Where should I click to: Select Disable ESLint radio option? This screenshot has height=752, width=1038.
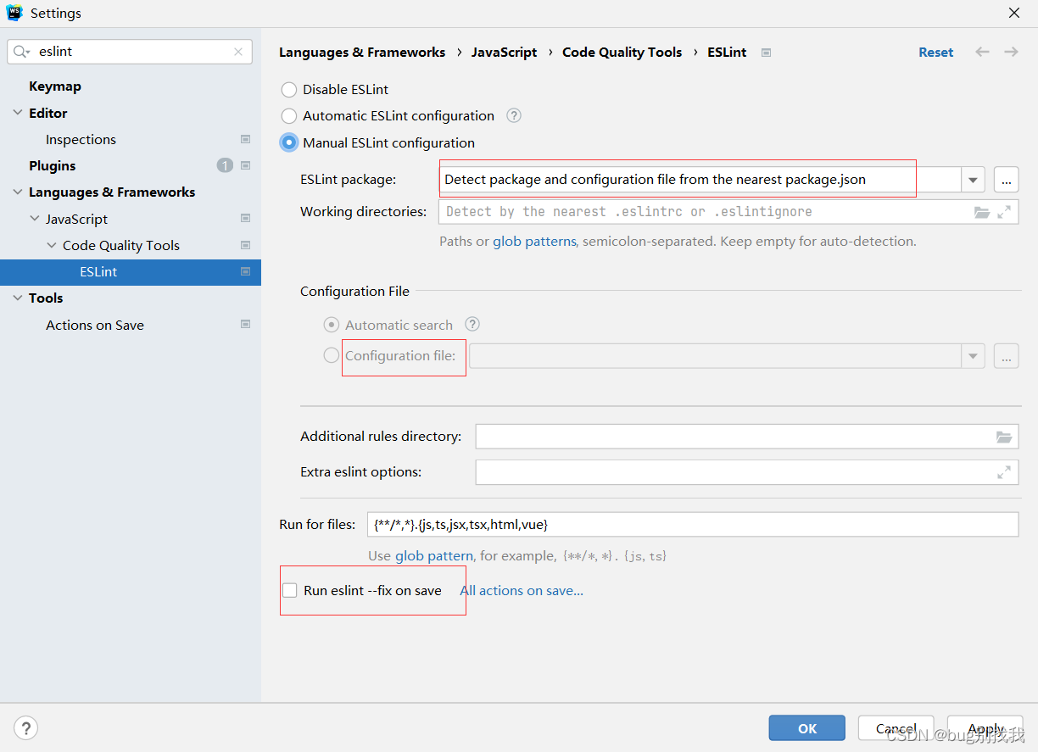tap(289, 89)
